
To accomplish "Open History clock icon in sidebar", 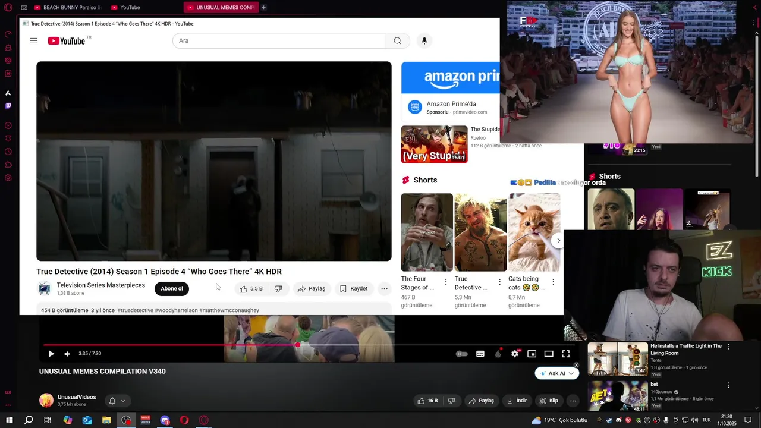I will pyautogui.click(x=8, y=152).
